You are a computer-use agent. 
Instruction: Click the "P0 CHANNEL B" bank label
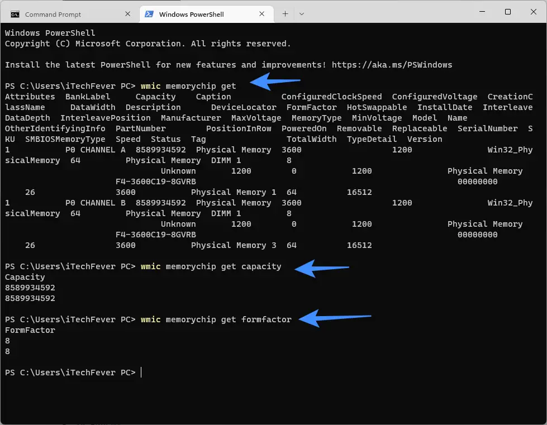[95, 203]
